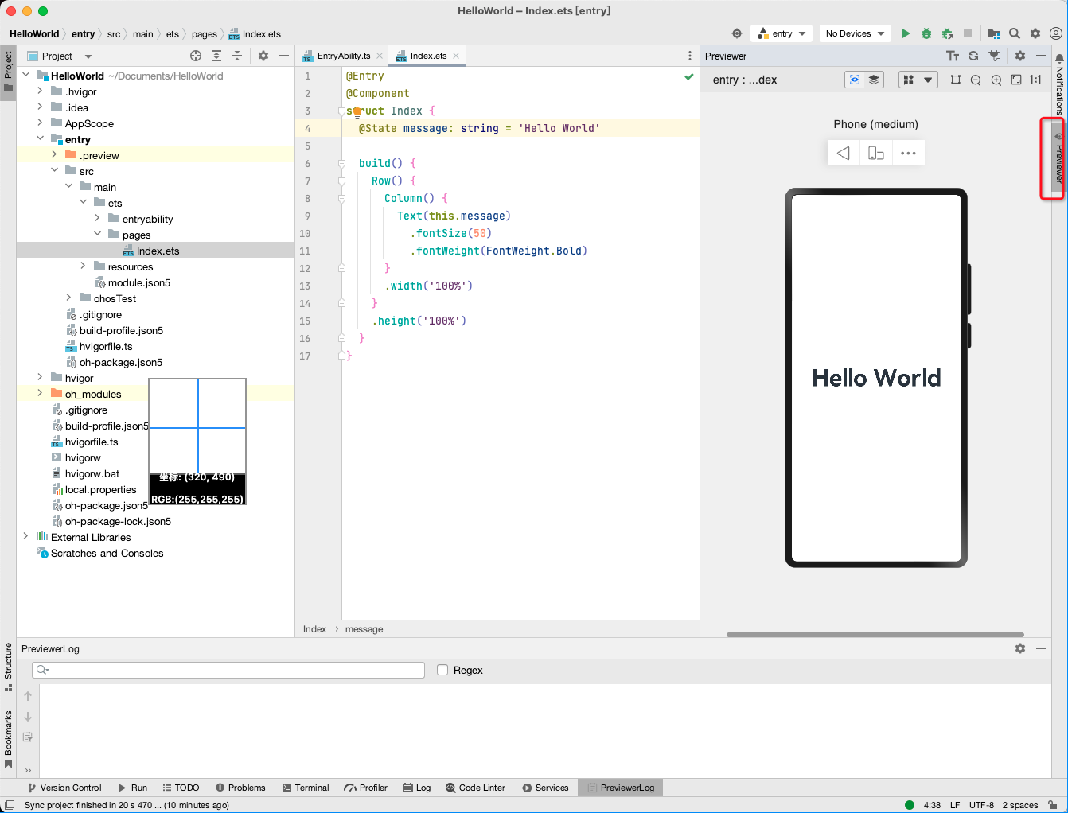Open Project Structure icon in main toolbar
Viewport: 1068px width, 813px height.
[x=993, y=33]
